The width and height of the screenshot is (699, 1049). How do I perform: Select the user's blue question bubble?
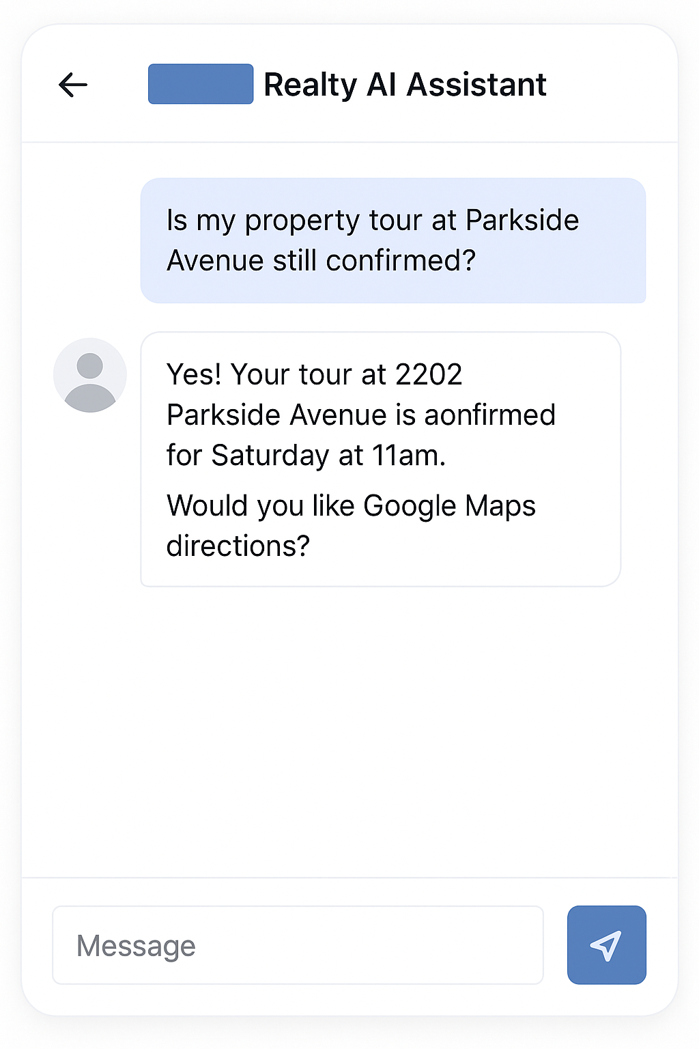coord(393,240)
